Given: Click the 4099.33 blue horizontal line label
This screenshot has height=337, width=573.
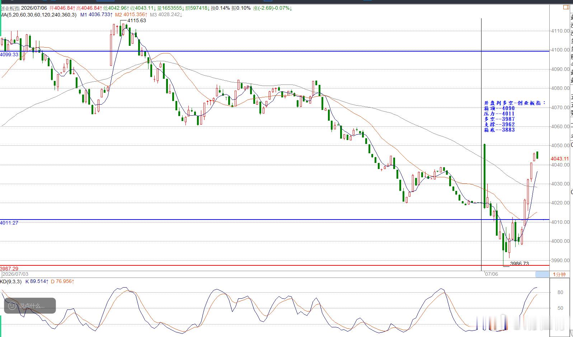Looking at the screenshot, I should (9, 54).
